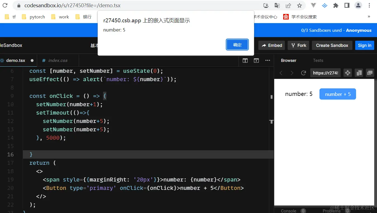Open the 学术会议搜索 bookmark

(x=300, y=17)
